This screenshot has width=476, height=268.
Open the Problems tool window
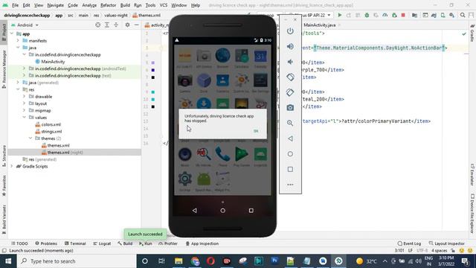coord(46,243)
